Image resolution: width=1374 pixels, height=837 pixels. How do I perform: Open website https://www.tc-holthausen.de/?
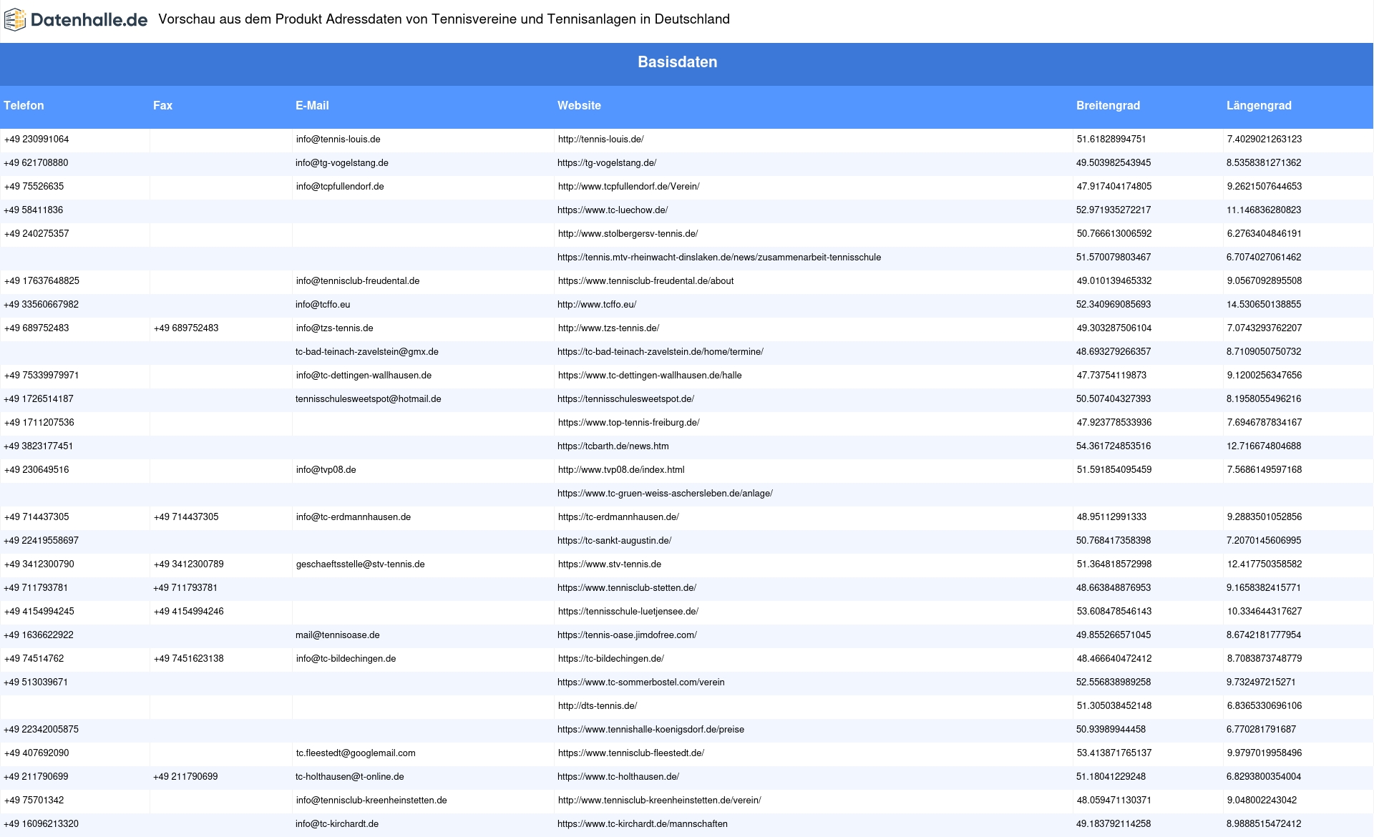pos(618,777)
